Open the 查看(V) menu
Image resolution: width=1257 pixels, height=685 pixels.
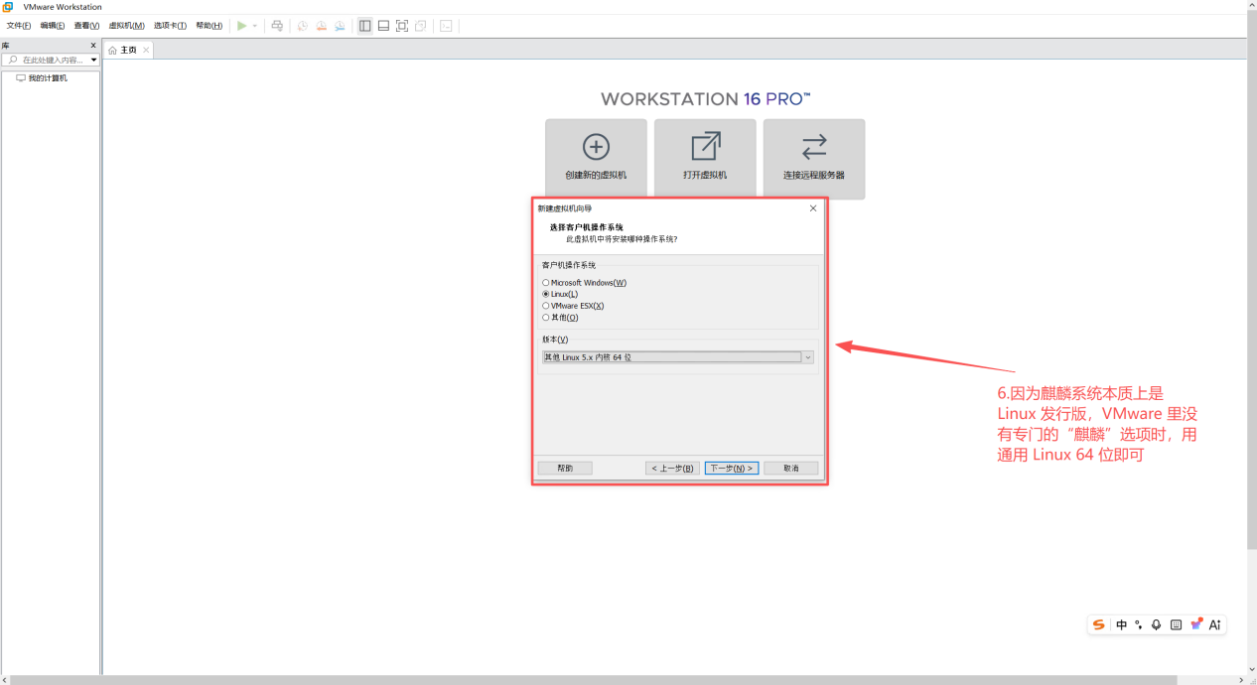pyautogui.click(x=86, y=26)
